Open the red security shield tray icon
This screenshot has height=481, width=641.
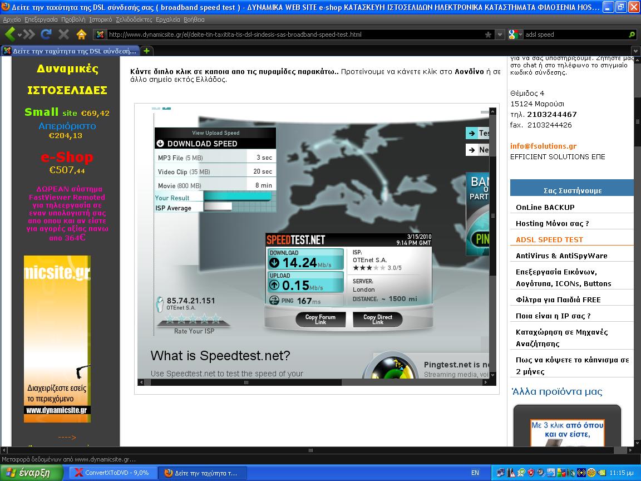tap(531, 473)
